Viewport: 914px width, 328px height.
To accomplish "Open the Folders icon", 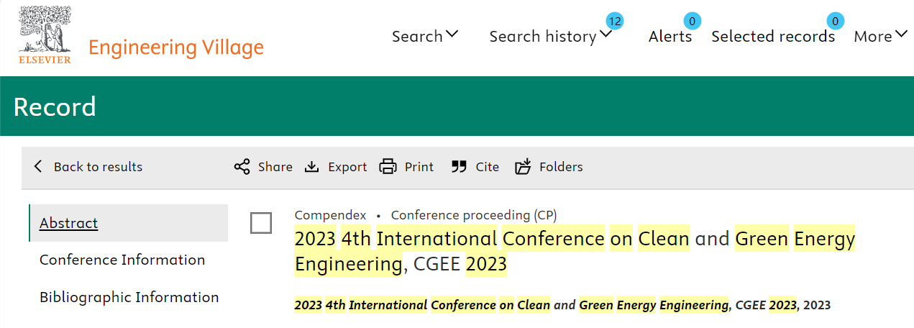I will click(523, 167).
